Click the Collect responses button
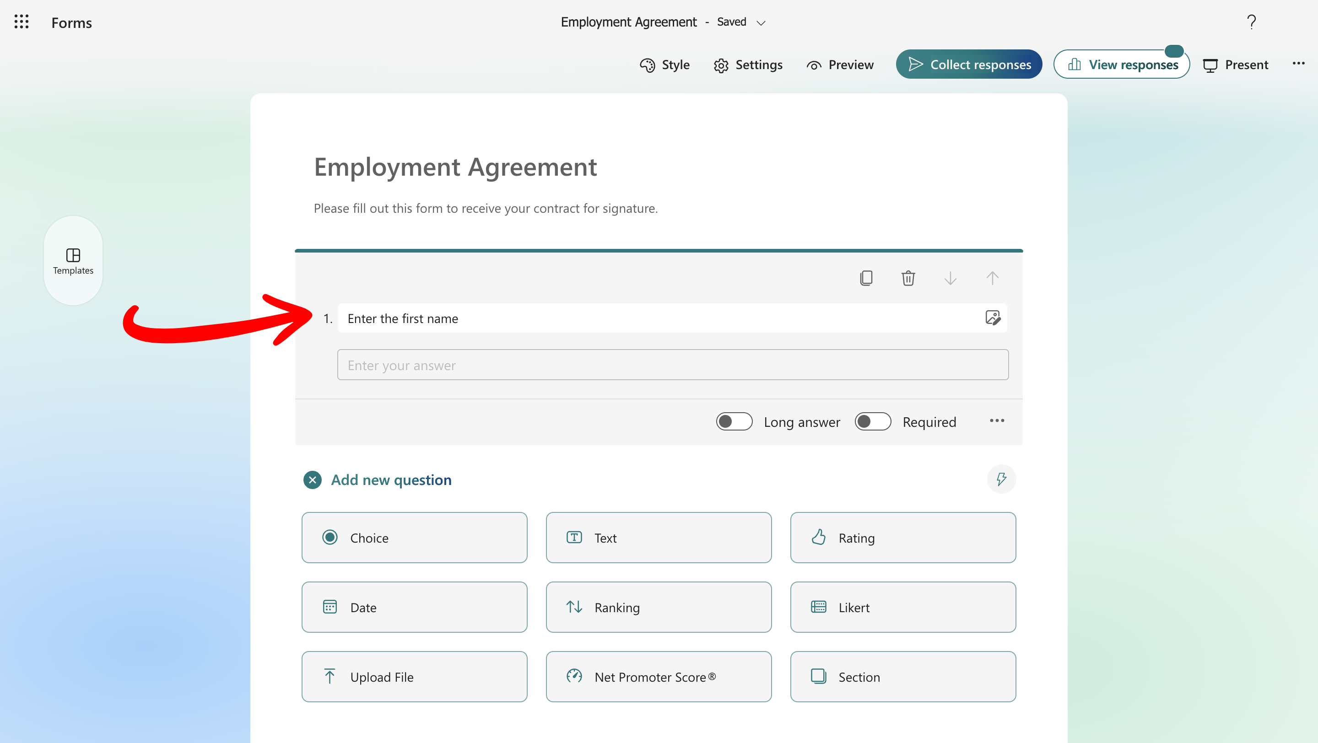This screenshot has height=743, width=1318. (x=968, y=65)
